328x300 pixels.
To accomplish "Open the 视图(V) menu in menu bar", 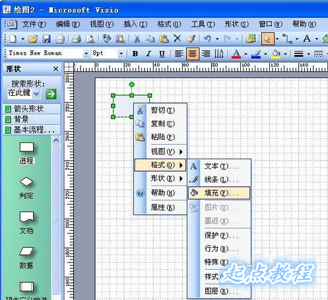I will tap(102, 24).
